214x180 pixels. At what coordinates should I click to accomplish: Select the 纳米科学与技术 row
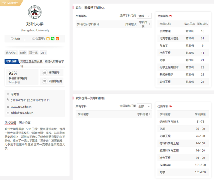(x=183, y=122)
